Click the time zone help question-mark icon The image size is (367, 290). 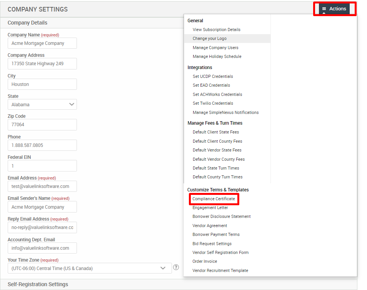pyautogui.click(x=176, y=267)
